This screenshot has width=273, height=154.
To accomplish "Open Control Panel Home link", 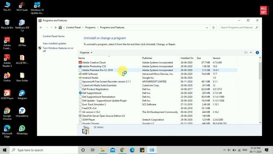I will (x=54, y=36).
